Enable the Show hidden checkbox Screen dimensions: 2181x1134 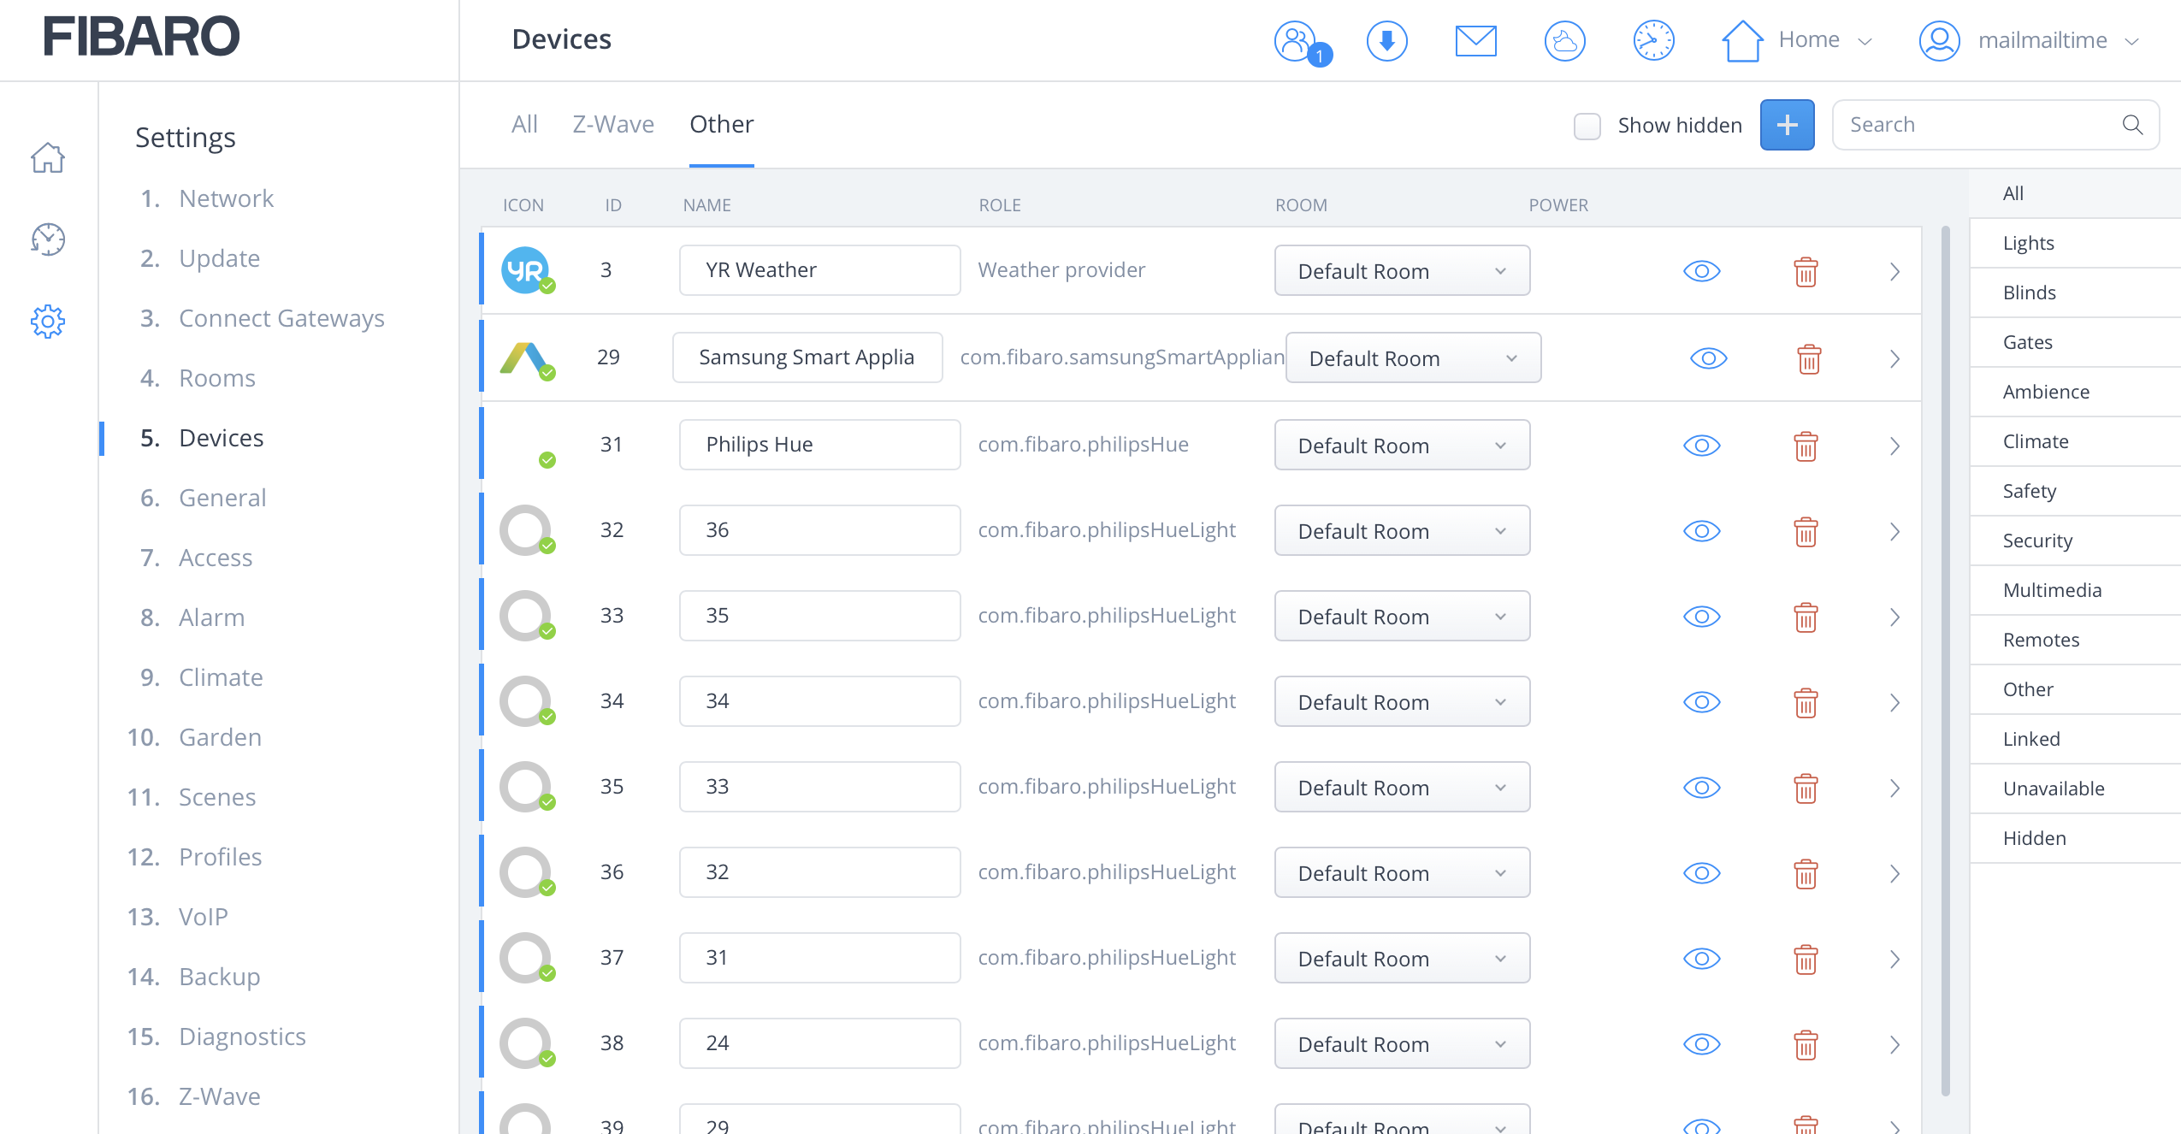coord(1587,126)
